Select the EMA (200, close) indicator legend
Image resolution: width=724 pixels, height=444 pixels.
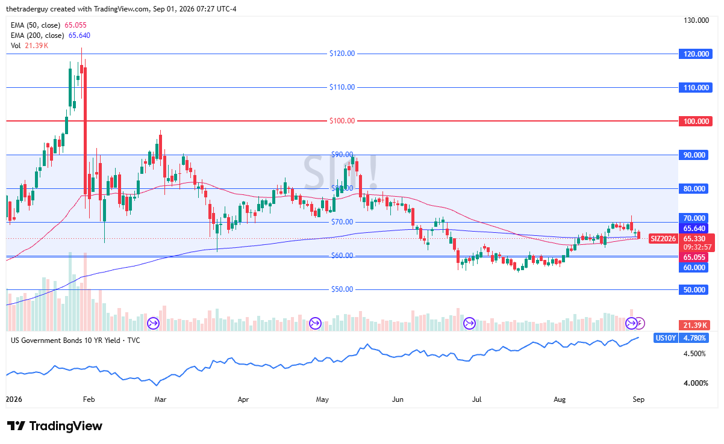pyautogui.click(x=52, y=35)
